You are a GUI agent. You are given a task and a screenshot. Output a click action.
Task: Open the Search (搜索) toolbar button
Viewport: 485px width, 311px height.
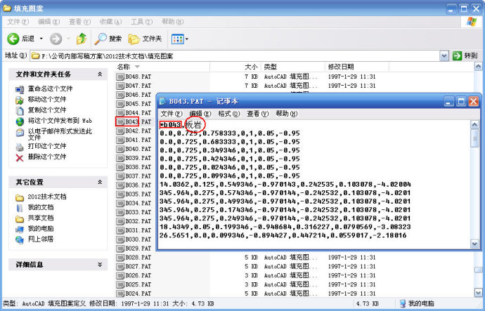point(108,39)
